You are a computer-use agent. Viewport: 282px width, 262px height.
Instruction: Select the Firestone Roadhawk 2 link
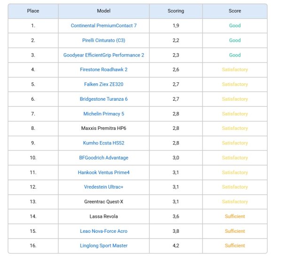(x=103, y=70)
